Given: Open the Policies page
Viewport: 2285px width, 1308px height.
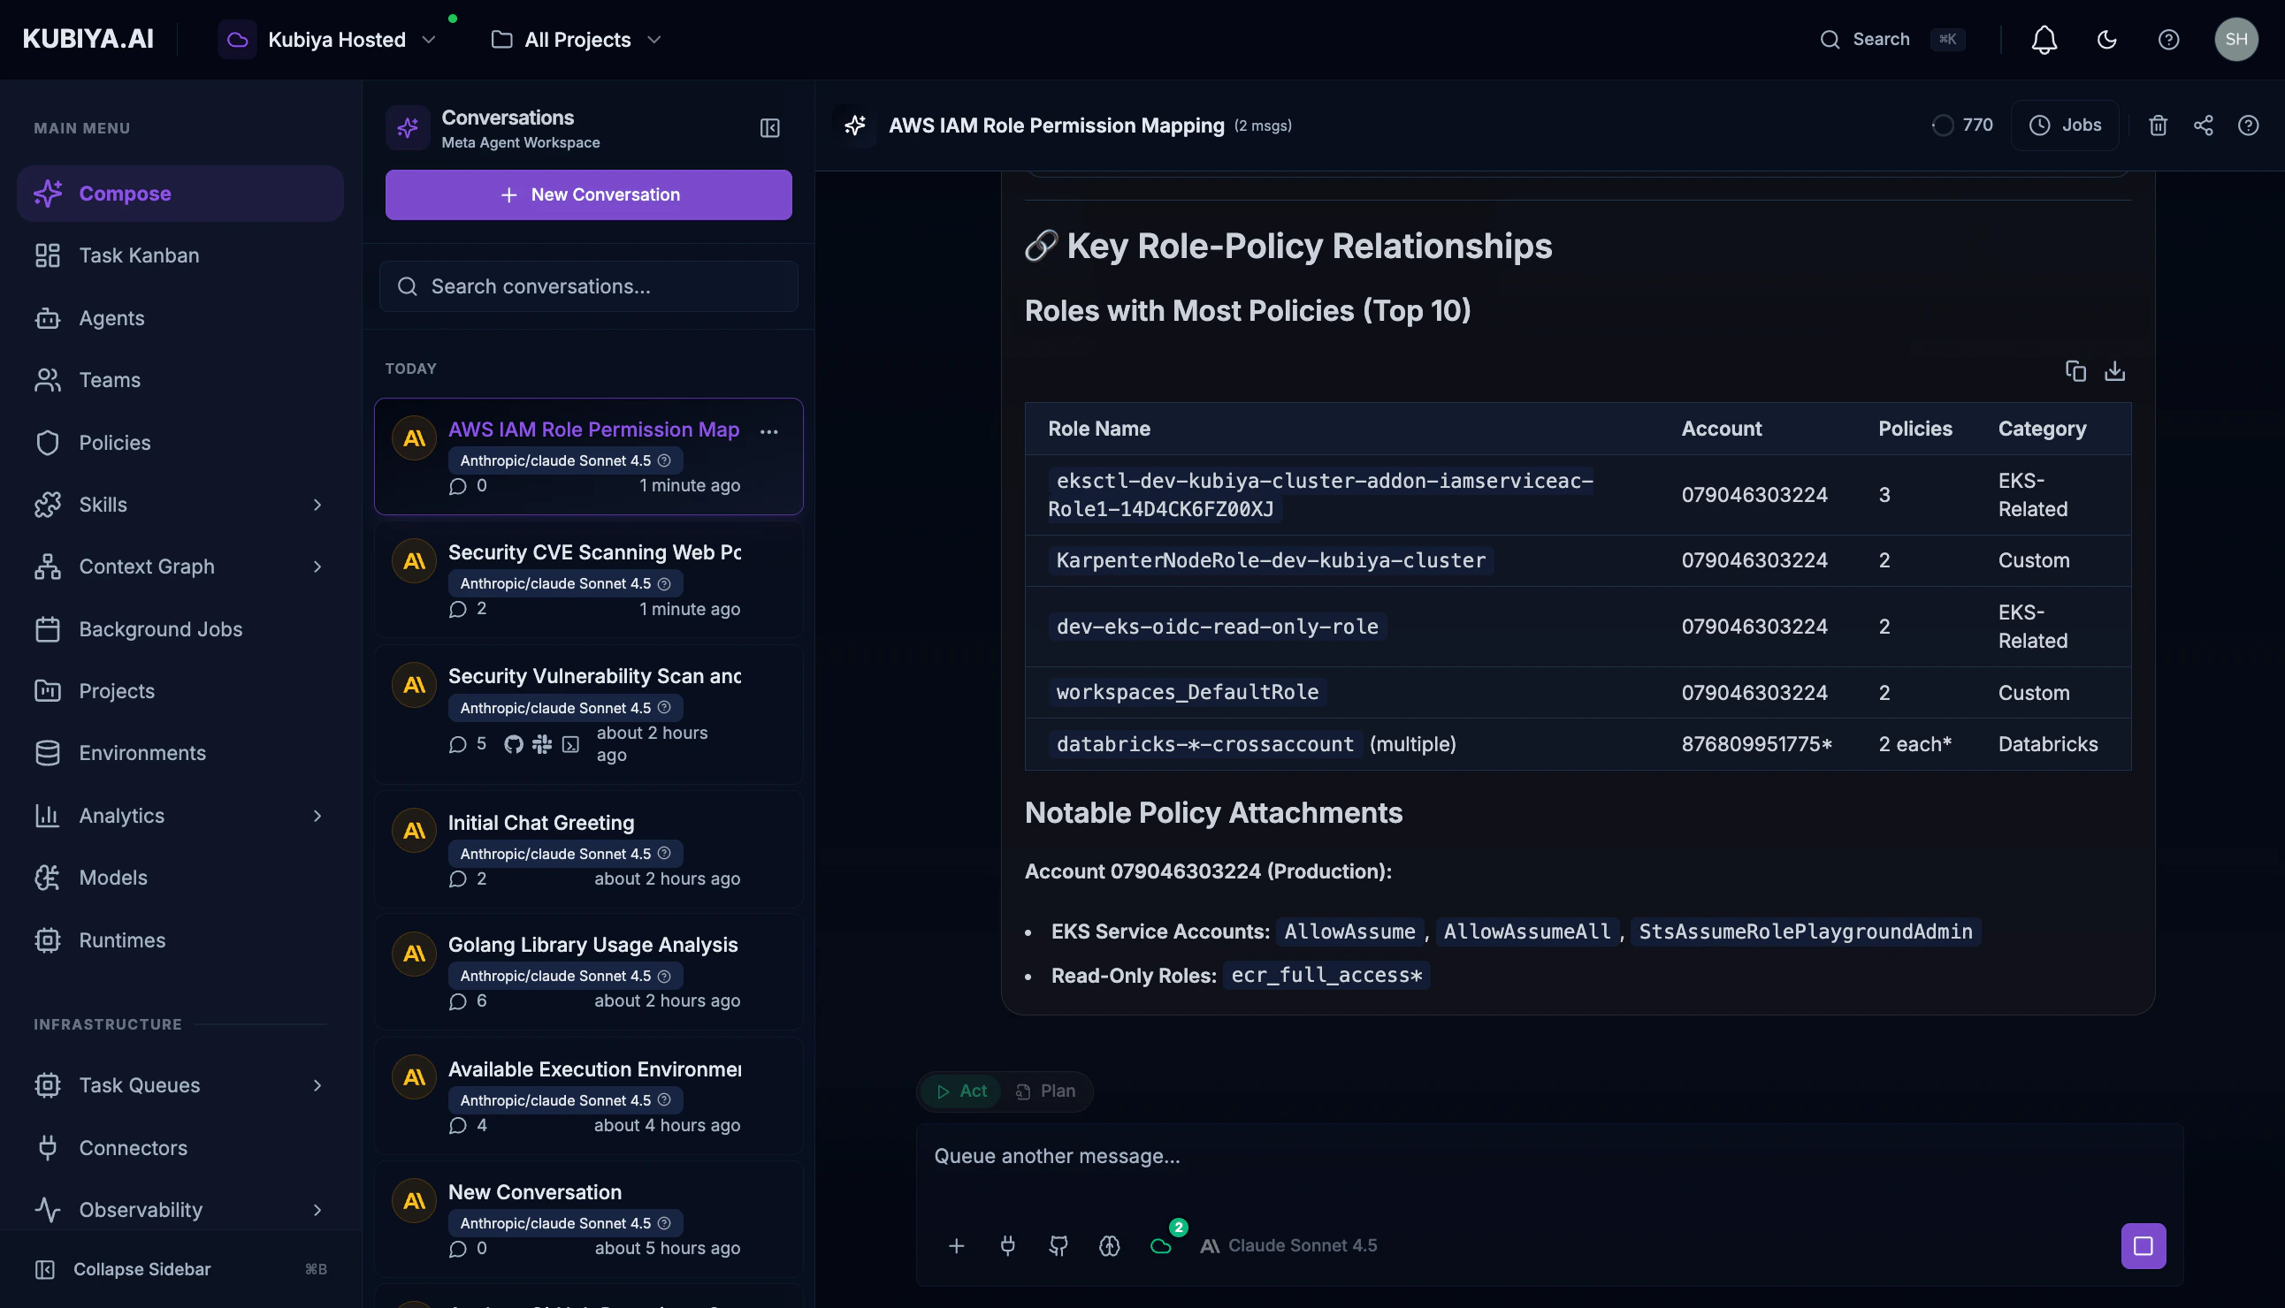Looking at the screenshot, I should [180, 442].
